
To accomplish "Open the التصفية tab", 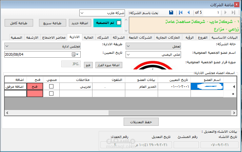I will pos(16,37).
